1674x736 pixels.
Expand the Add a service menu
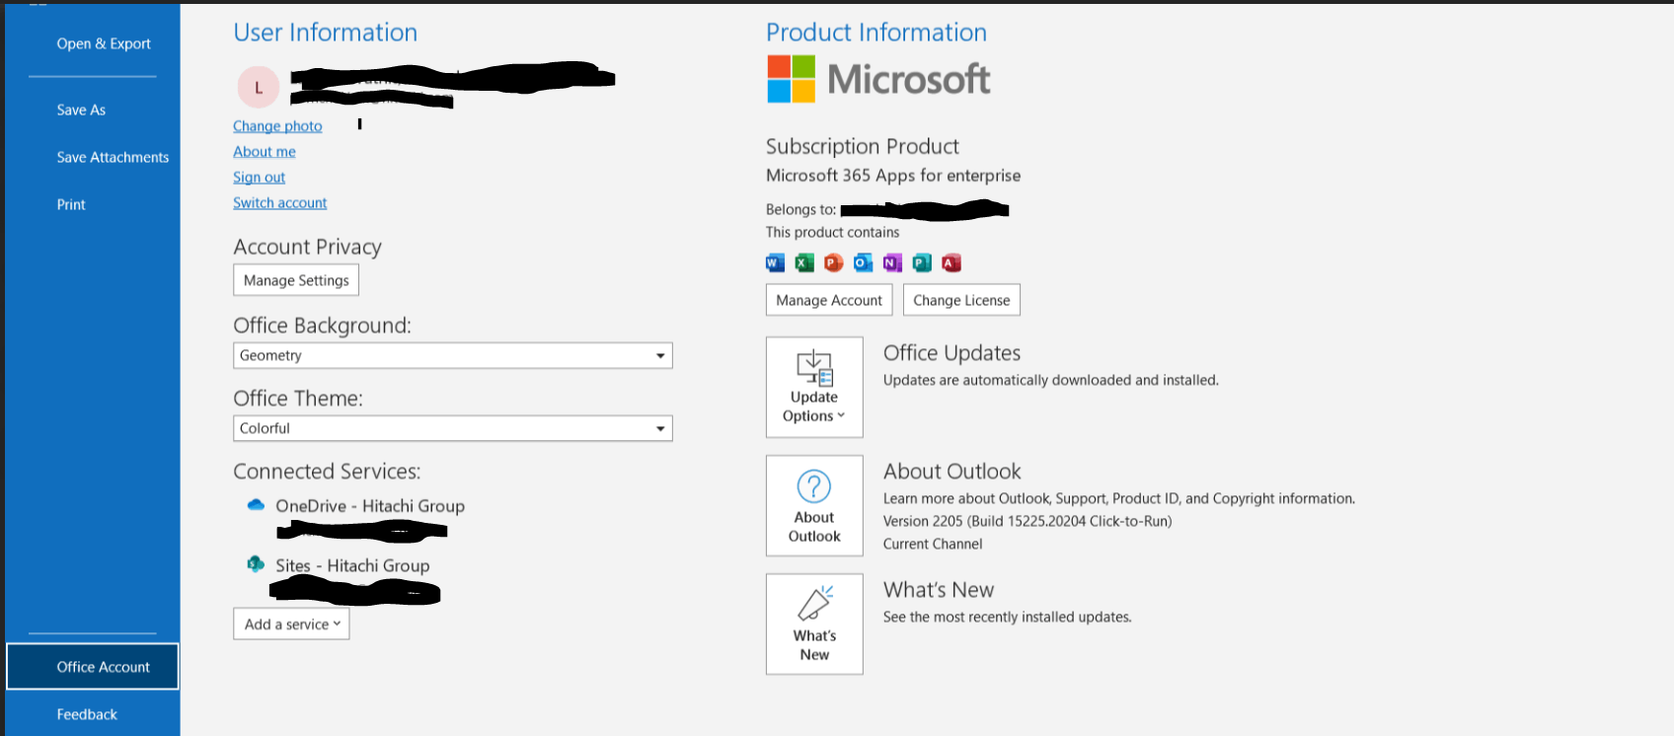click(291, 624)
